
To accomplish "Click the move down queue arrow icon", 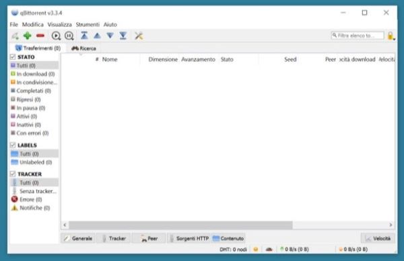I will point(110,36).
